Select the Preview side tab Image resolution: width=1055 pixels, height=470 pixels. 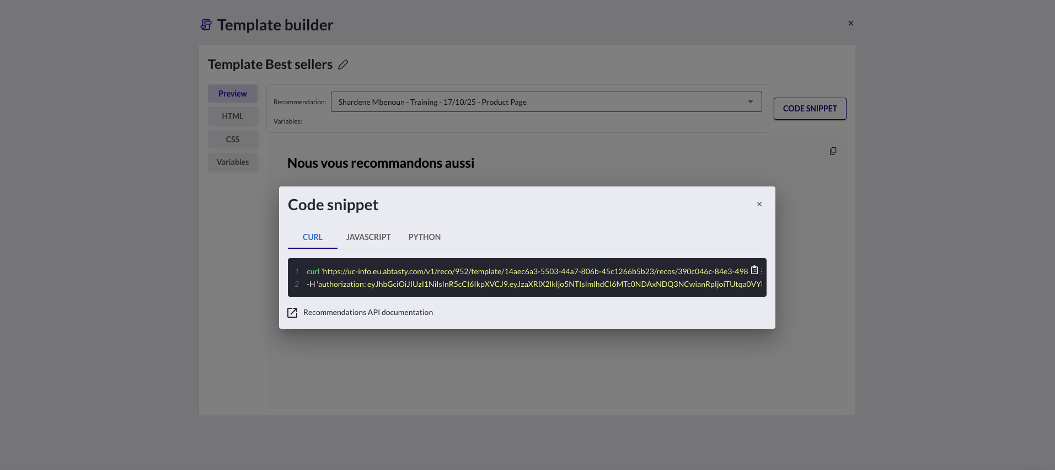tap(233, 94)
